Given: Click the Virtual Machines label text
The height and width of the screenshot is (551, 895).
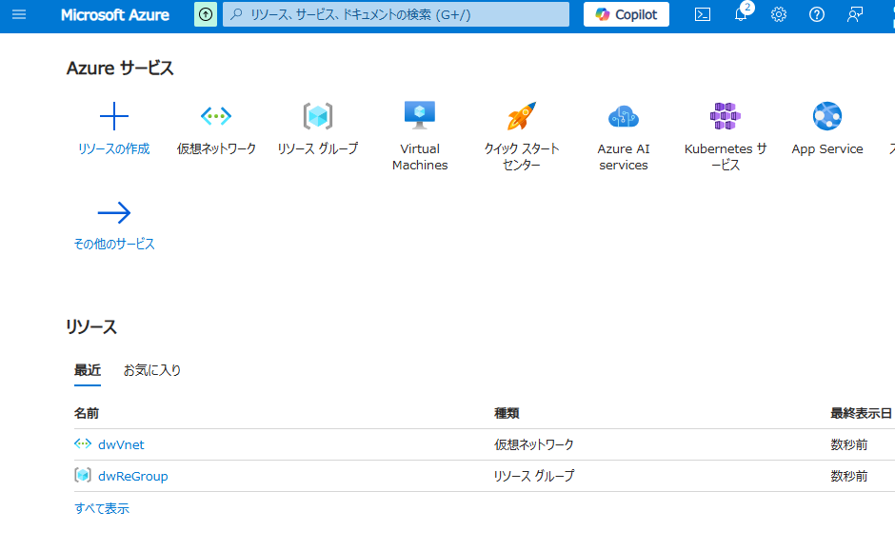Looking at the screenshot, I should (x=420, y=157).
